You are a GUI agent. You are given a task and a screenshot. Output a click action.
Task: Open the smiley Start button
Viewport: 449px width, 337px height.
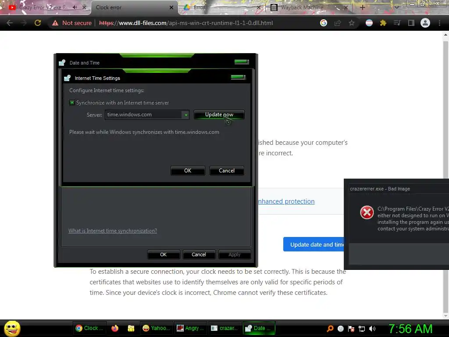pos(12,328)
